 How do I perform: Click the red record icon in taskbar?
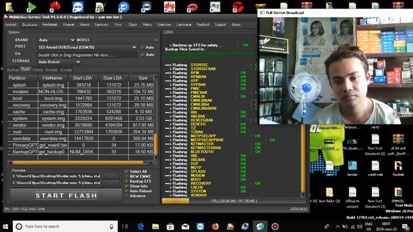[275, 226]
